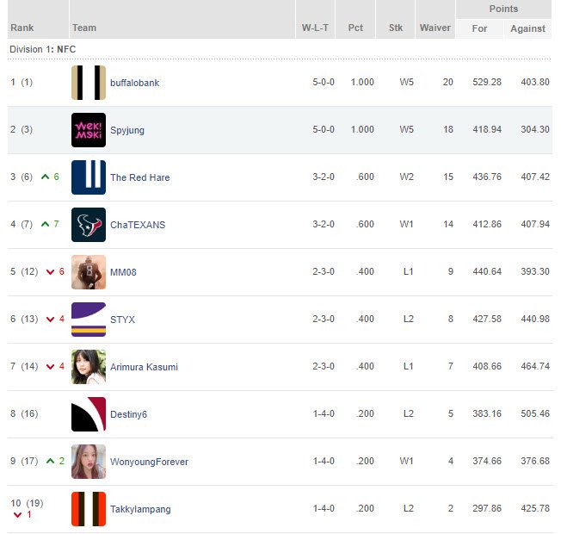The width and height of the screenshot is (561, 534).
Task: Open Takkylampang team link
Action: 140,509
